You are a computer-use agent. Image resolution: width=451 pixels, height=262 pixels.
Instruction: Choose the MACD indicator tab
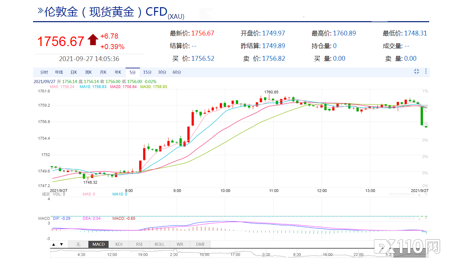tap(99, 244)
